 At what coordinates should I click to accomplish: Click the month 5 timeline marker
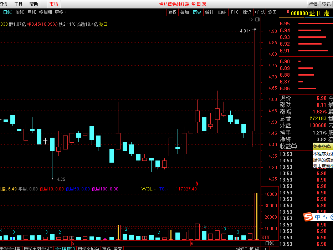click(73, 244)
